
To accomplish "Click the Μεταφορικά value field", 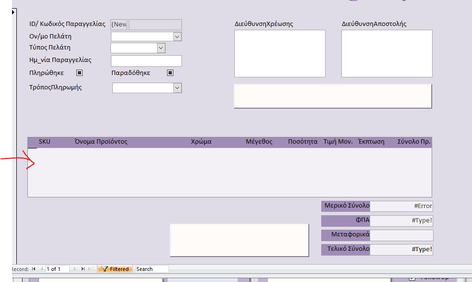I will pos(402,235).
